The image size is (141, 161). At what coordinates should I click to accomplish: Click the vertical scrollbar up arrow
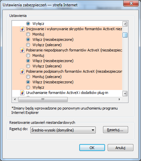point(125,24)
